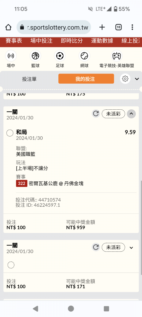Tap the sportslottery.com.tw address bar
Image resolution: width=142 pixels, height=317 pixels.
click(54, 27)
